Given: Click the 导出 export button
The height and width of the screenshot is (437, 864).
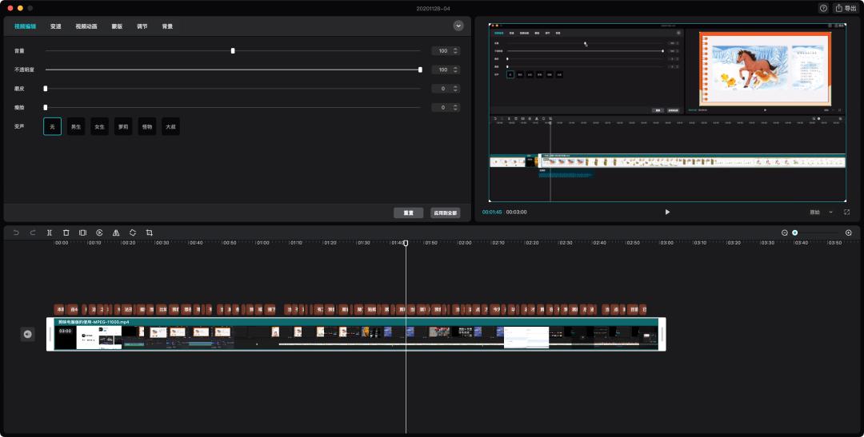Looking at the screenshot, I should [x=845, y=8].
